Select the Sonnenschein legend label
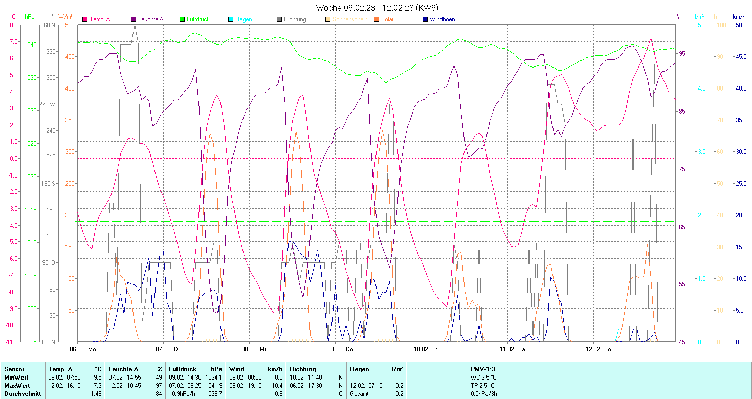This screenshot has height=399, width=752. click(350, 19)
